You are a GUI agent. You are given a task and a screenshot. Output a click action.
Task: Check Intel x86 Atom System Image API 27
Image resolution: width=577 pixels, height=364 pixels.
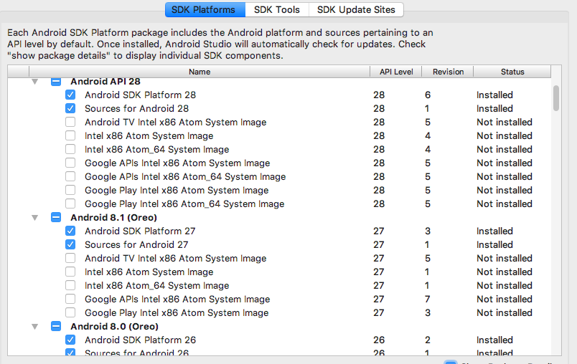(70, 272)
